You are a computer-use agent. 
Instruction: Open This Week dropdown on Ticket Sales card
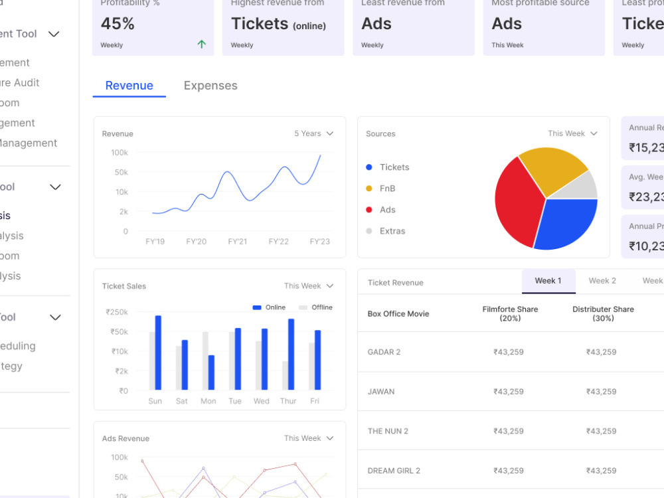[x=309, y=286]
